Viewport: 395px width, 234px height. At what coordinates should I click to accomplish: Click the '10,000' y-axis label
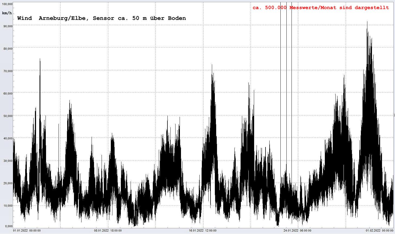(8, 206)
